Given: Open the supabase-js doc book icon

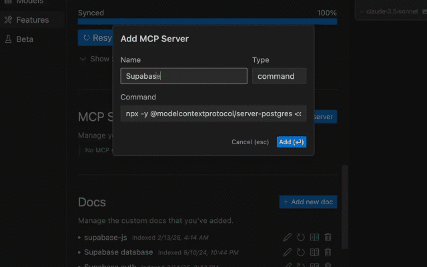Looking at the screenshot, I should (314, 238).
